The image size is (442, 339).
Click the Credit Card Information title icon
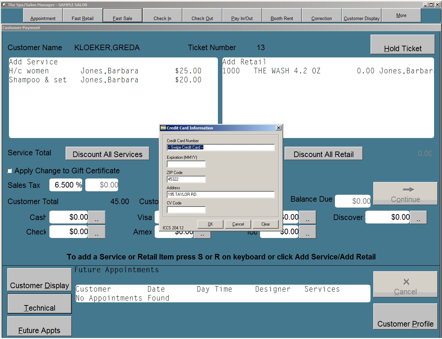pos(163,128)
